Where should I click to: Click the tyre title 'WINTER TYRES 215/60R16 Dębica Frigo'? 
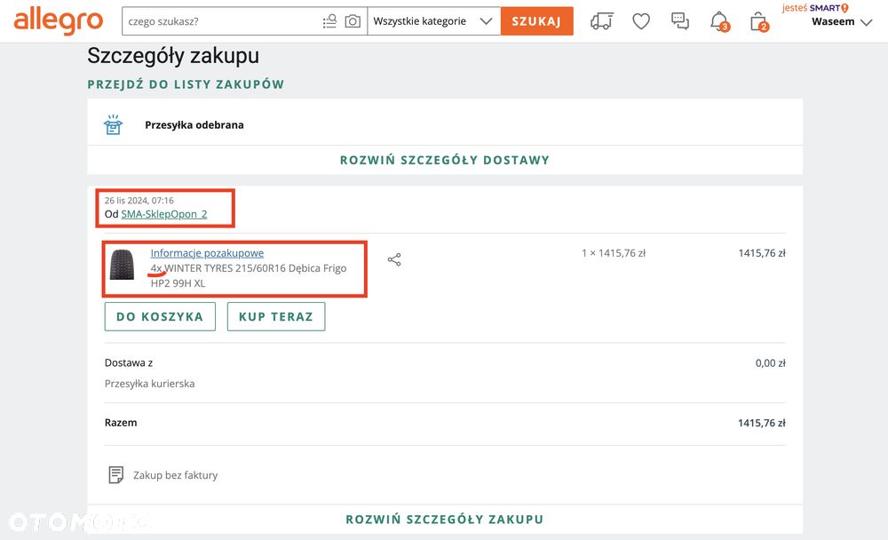tap(256, 268)
